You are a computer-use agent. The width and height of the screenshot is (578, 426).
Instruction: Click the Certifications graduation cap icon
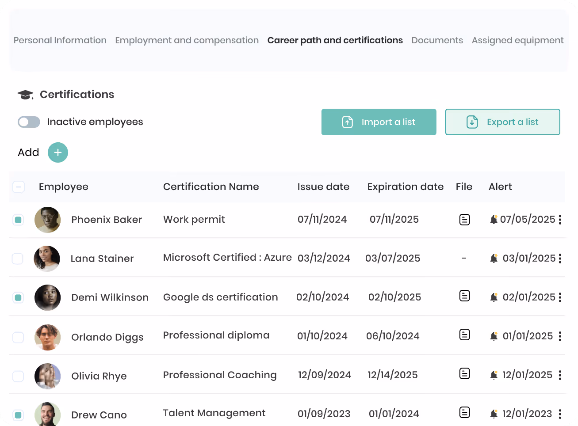point(25,95)
